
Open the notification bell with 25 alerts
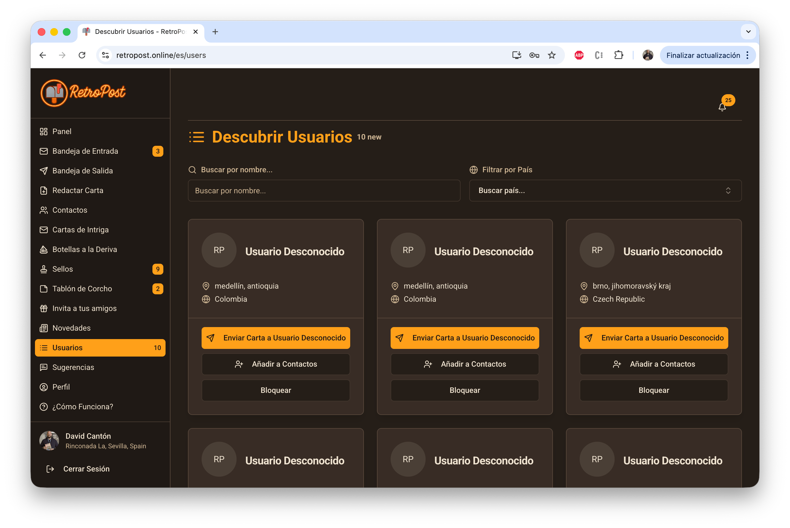(722, 106)
